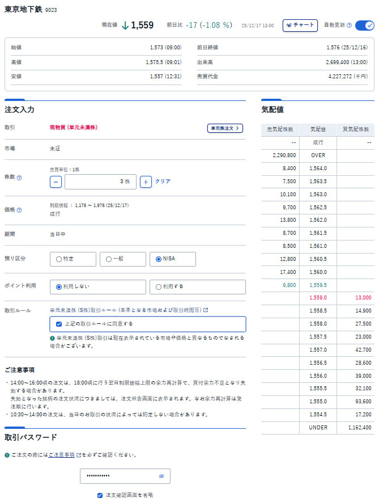Turn off the 自動更新 toggle switch
Screen dimensions: 379x502
coord(364,26)
